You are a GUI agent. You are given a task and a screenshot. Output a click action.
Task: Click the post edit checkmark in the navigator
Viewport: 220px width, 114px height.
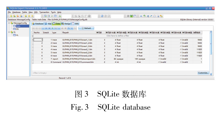(62, 28)
